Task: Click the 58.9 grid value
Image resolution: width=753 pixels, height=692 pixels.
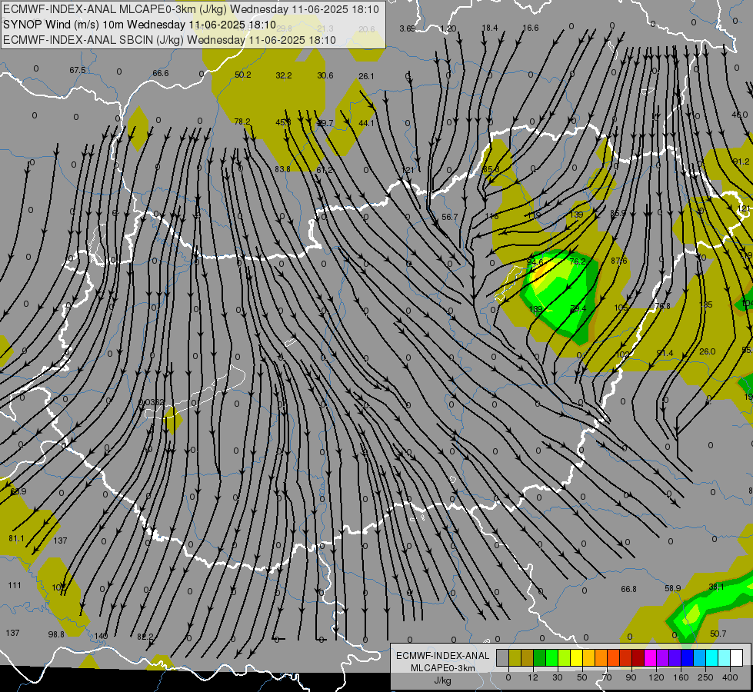Action: coord(673,587)
